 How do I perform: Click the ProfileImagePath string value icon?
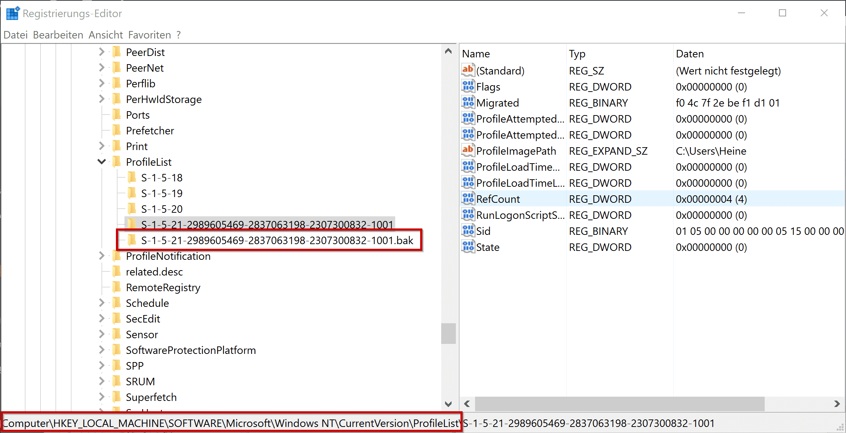pyautogui.click(x=468, y=150)
